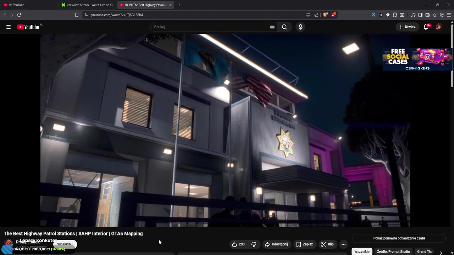
Task: Click the white tag extension icon
Action: [x=388, y=15]
